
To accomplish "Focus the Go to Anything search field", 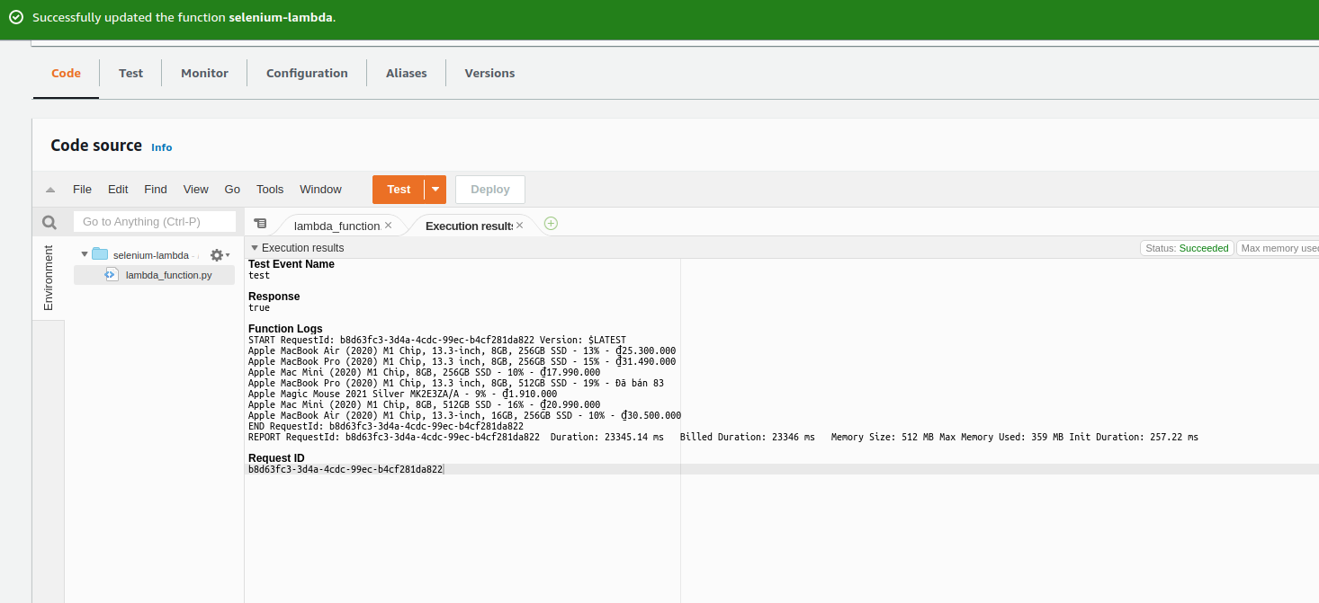I will click(x=155, y=222).
